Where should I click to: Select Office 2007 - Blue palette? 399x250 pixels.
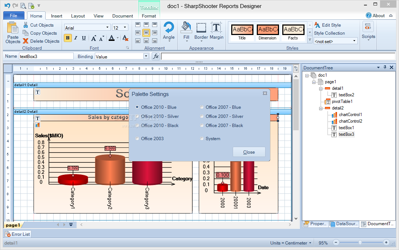(x=202, y=107)
